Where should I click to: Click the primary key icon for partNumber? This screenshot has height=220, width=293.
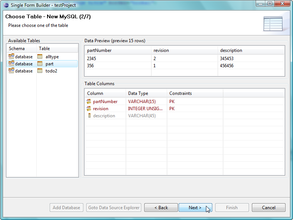tap(89, 102)
